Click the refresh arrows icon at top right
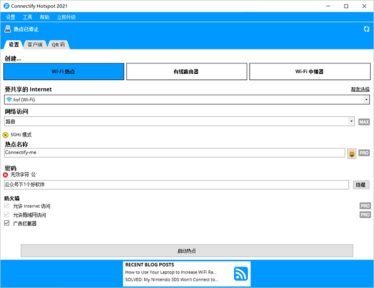 pos(367,29)
